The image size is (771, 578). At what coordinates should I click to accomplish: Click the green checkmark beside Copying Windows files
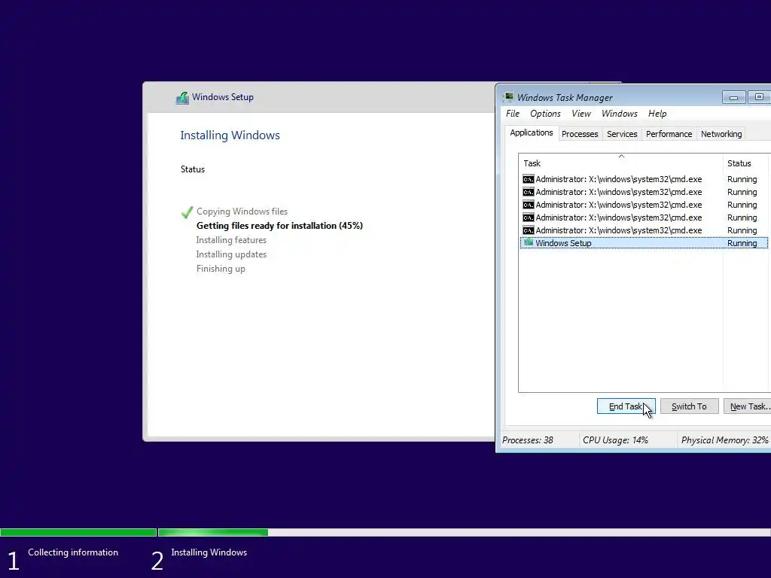tap(187, 212)
